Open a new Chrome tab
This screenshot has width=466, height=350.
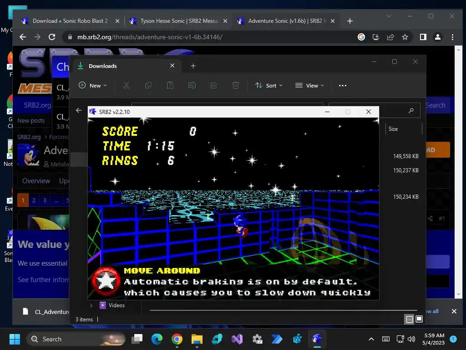(350, 21)
